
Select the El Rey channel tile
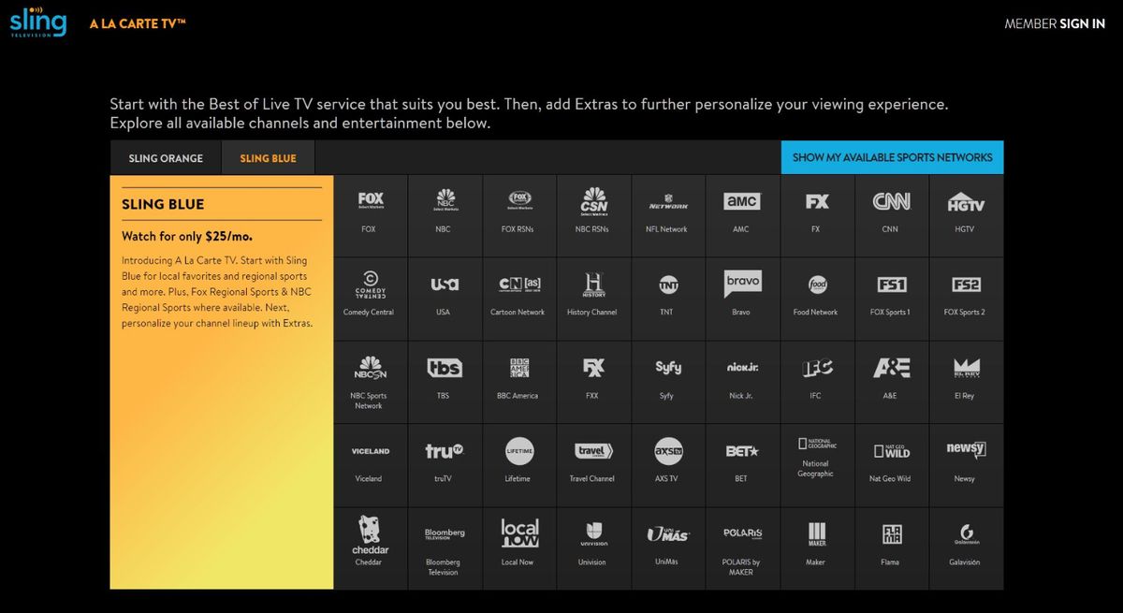pyautogui.click(x=966, y=382)
